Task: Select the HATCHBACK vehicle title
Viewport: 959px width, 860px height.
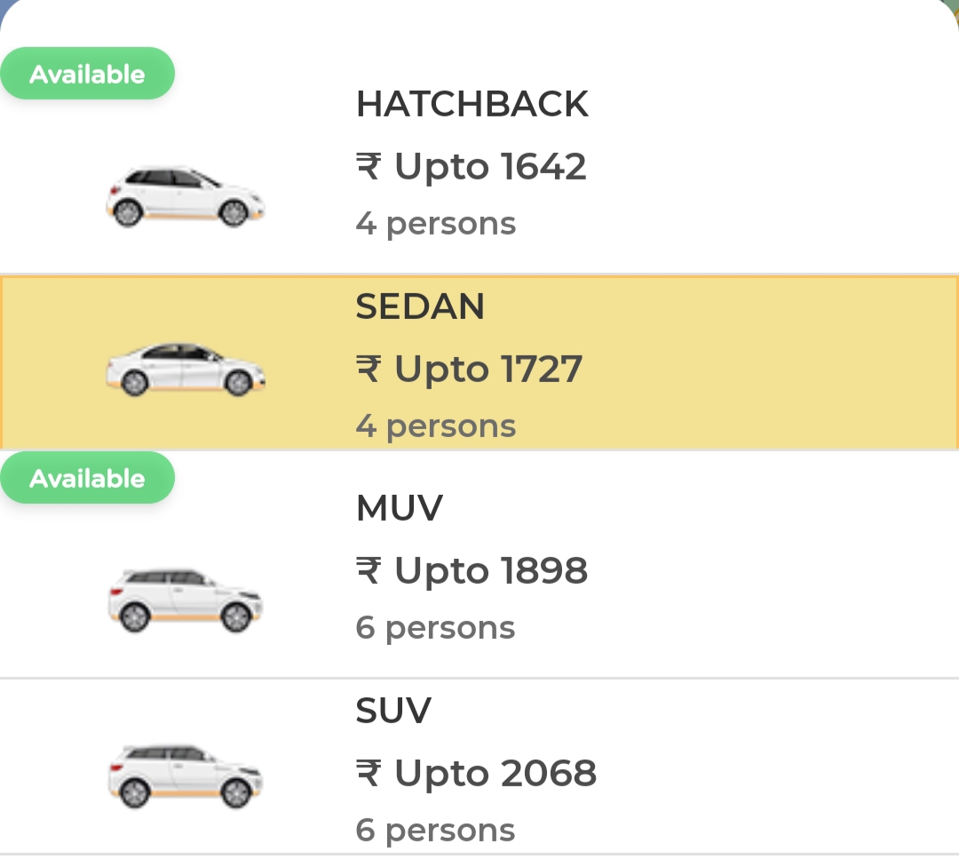Action: click(472, 103)
